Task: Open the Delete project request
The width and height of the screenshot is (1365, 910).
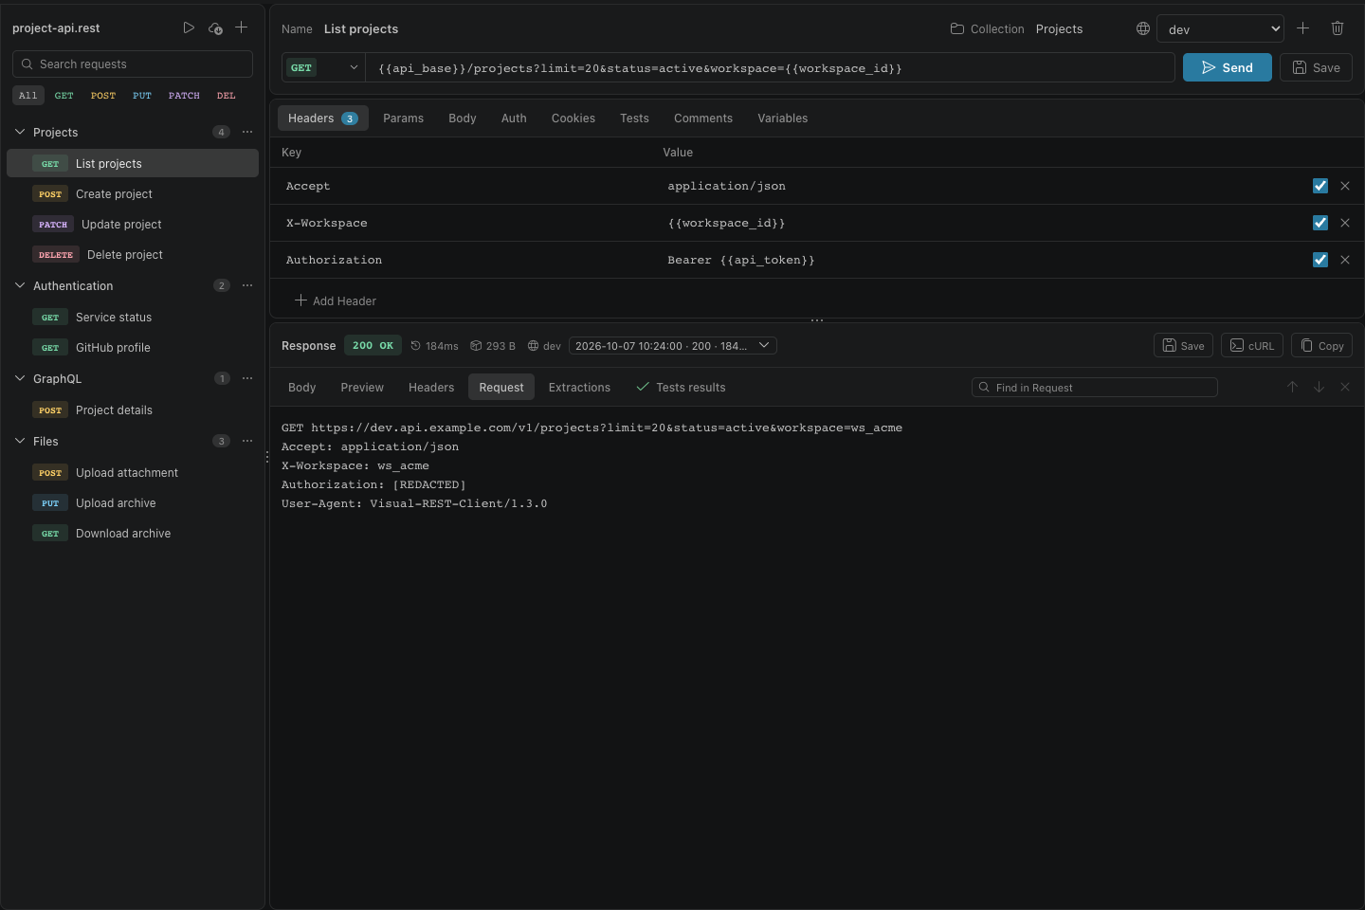Action: click(x=133, y=255)
